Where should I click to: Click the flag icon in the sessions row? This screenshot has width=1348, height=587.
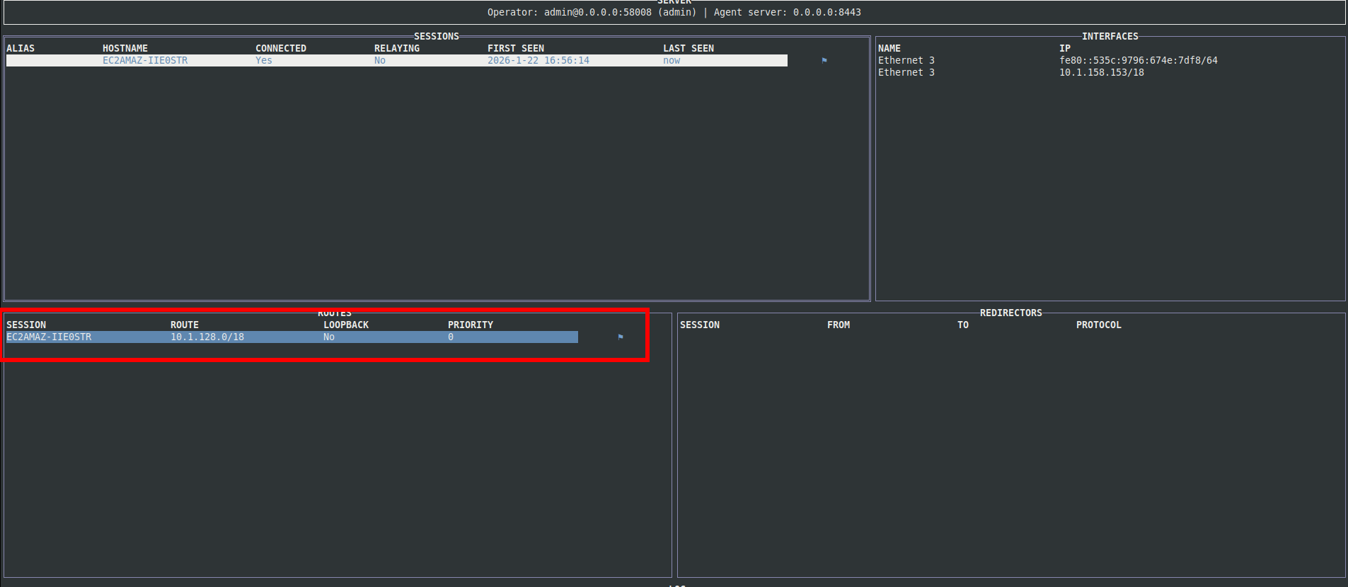click(x=824, y=61)
